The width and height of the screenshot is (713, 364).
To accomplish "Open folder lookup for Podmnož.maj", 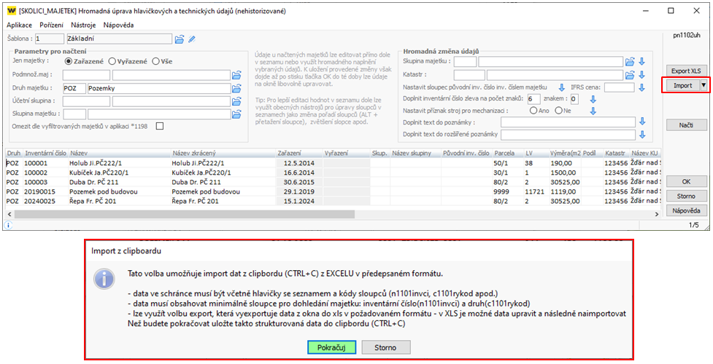I will click(x=236, y=74).
